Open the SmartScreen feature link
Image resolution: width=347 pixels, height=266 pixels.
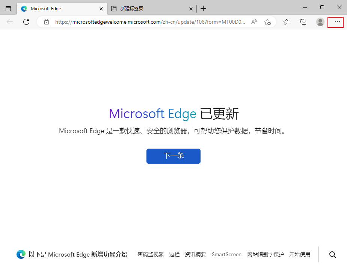[226, 254]
